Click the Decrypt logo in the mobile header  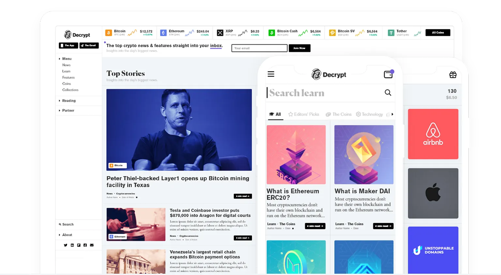329,74
